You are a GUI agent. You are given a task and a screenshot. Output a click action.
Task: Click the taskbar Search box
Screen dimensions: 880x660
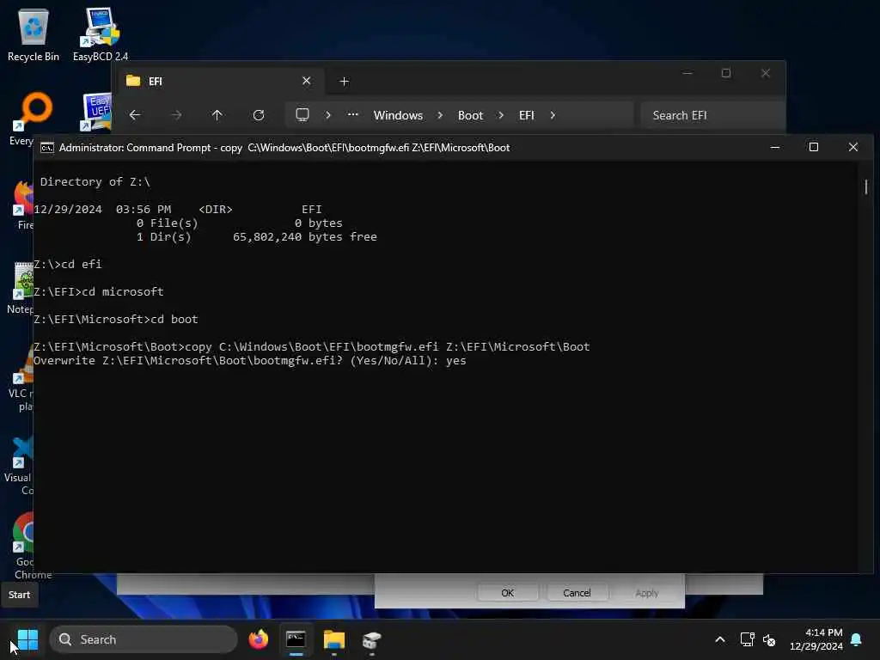coord(144,639)
